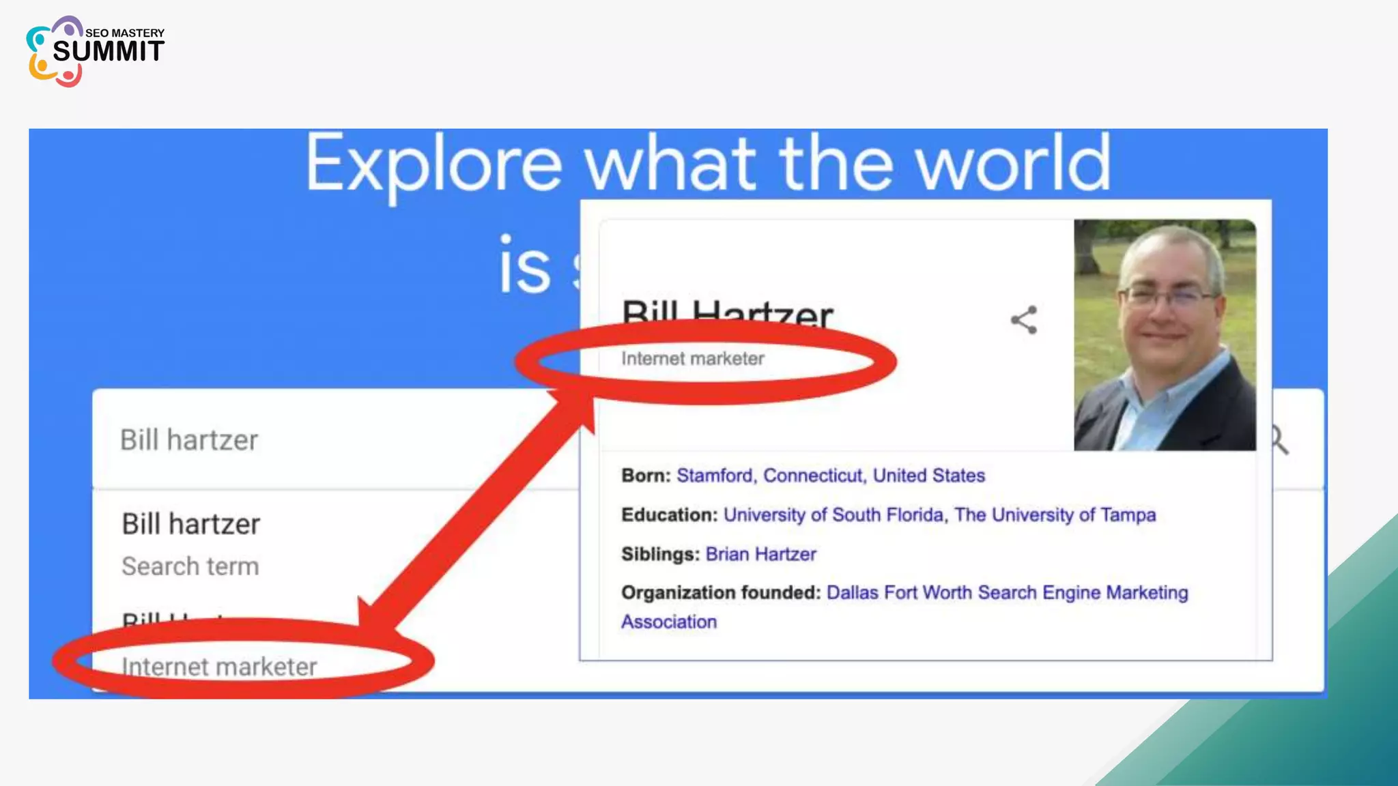Click the Explore what the world heading
Image resolution: width=1398 pixels, height=786 pixels.
[x=707, y=164]
